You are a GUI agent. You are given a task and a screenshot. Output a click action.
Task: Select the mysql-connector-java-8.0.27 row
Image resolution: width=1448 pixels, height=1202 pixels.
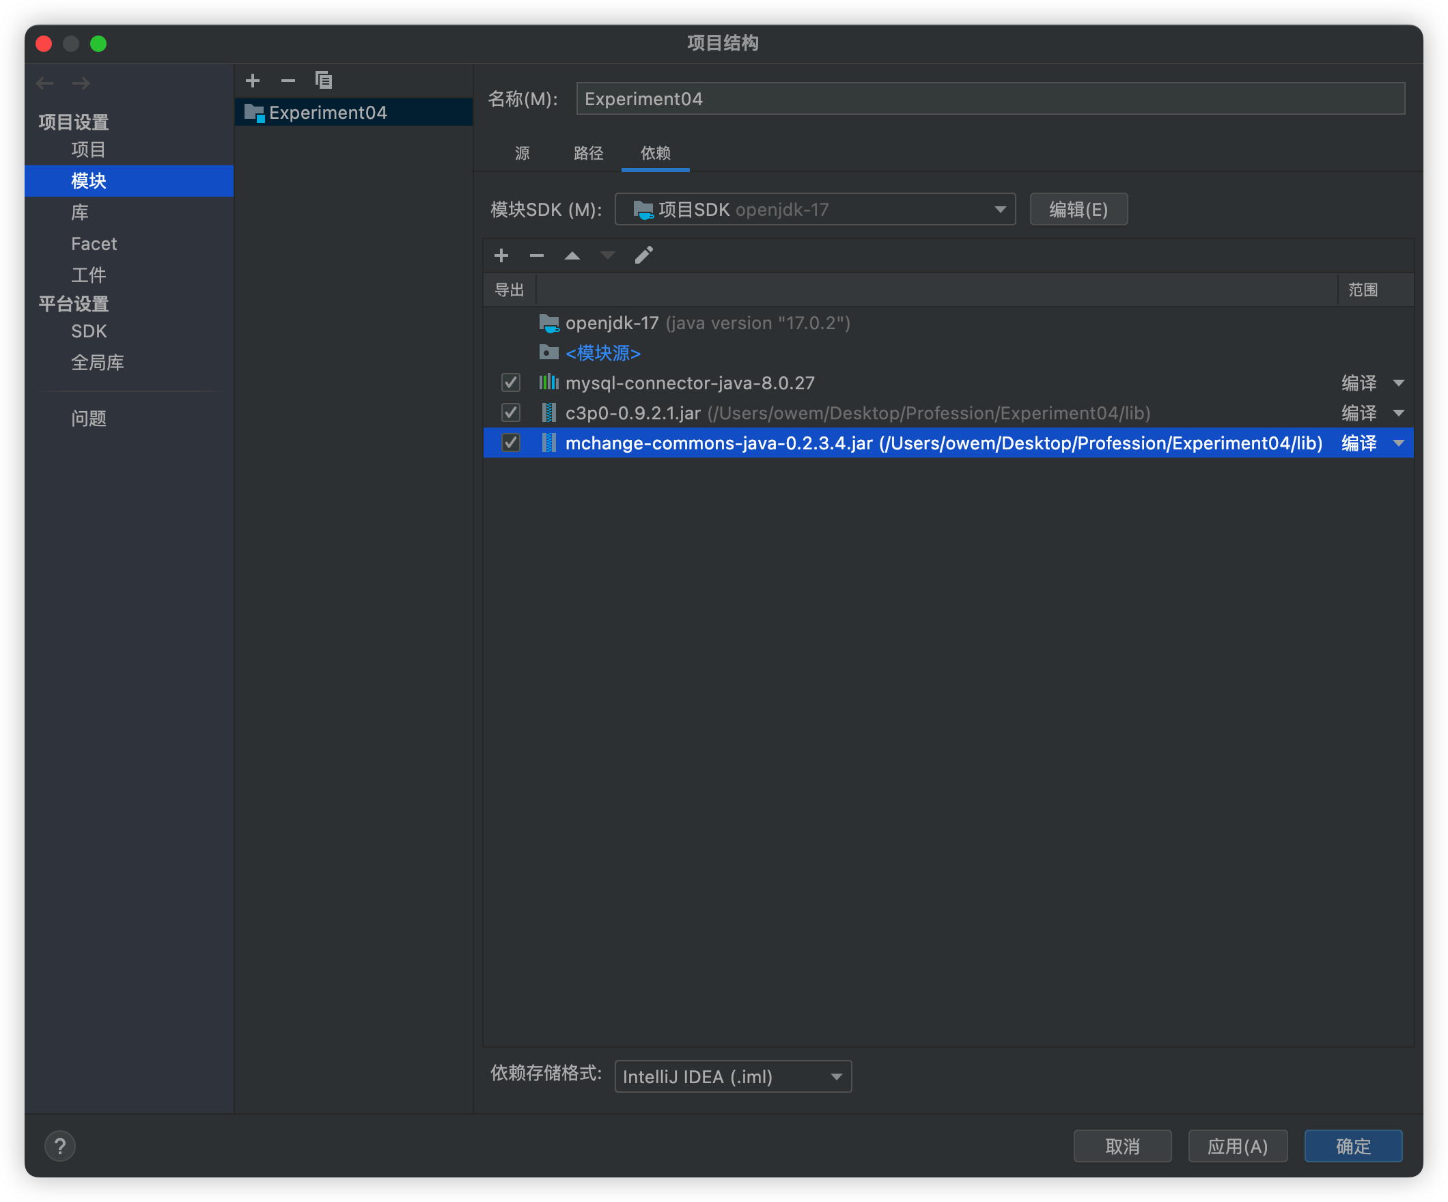[948, 382]
